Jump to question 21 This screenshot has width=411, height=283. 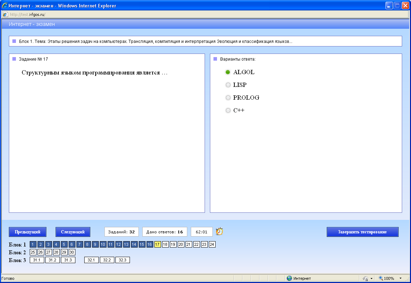pyautogui.click(x=188, y=244)
